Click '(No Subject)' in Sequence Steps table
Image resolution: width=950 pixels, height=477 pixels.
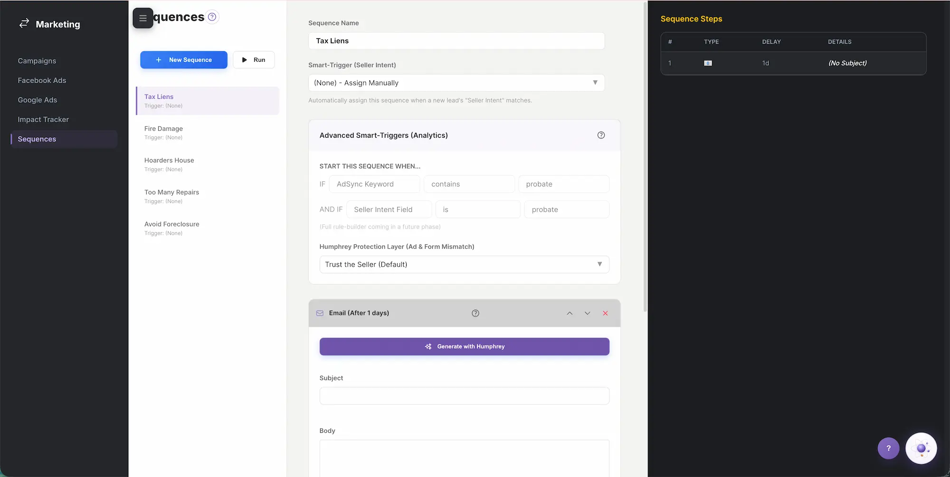pos(847,63)
